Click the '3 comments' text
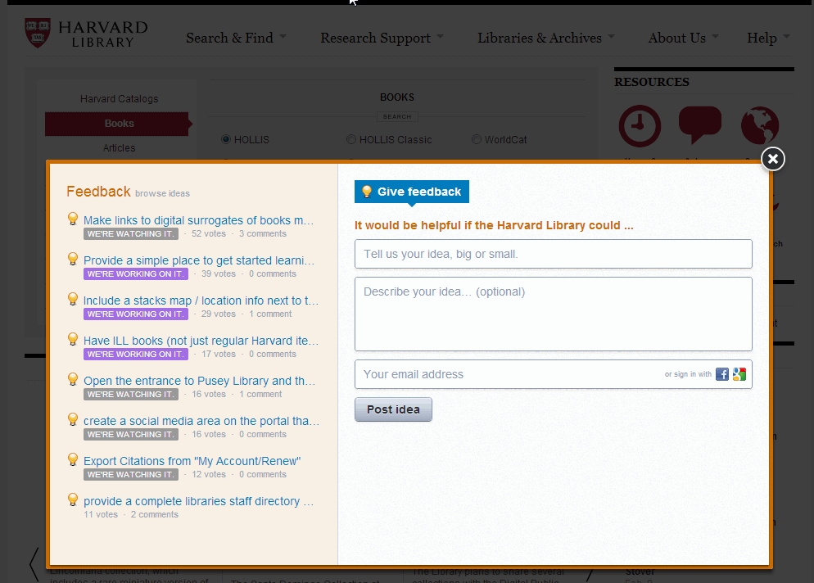The width and height of the screenshot is (814, 583). (263, 233)
